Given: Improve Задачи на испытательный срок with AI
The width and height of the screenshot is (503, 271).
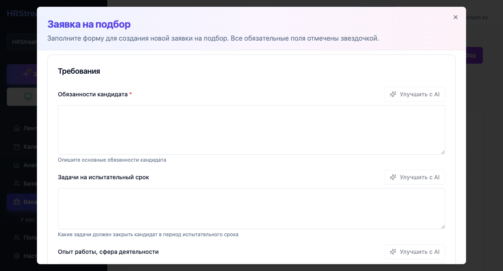Looking at the screenshot, I should [414, 177].
